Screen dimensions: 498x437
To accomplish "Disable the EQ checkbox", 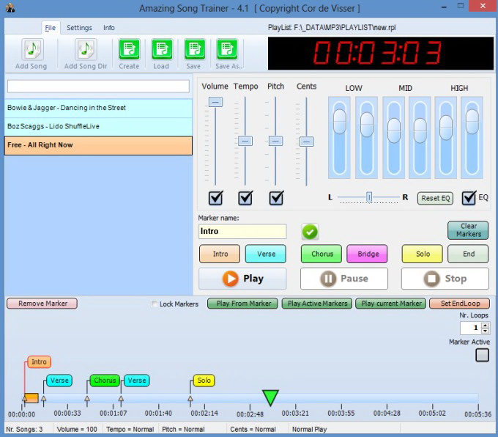I will (x=469, y=197).
